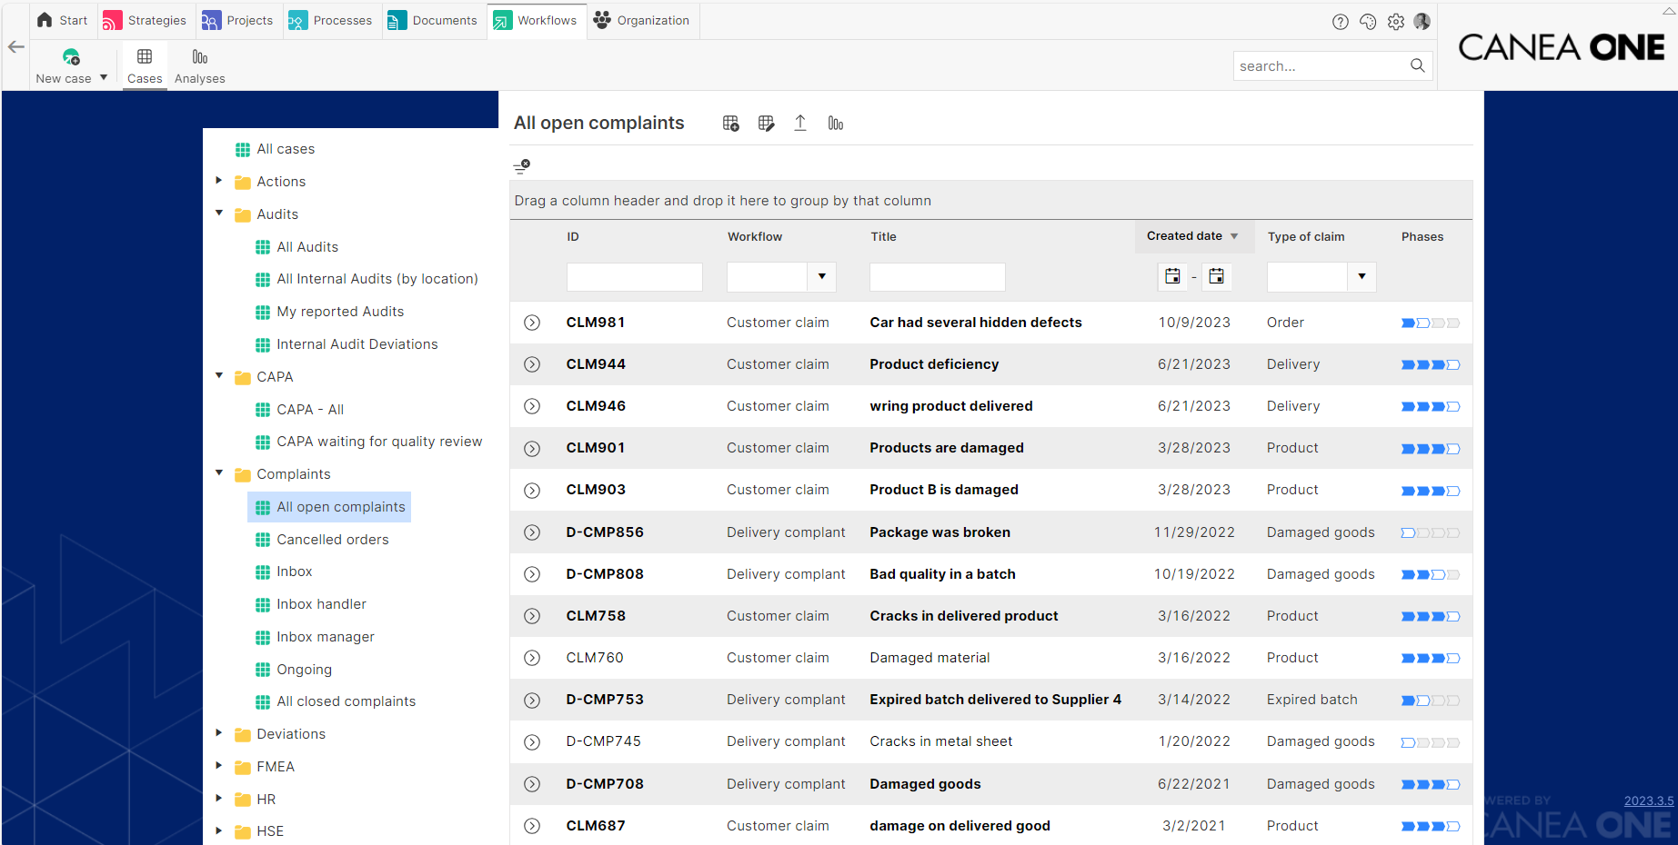The height and width of the screenshot is (845, 1678).
Task: Open the All closed complaints view
Action: tap(346, 701)
